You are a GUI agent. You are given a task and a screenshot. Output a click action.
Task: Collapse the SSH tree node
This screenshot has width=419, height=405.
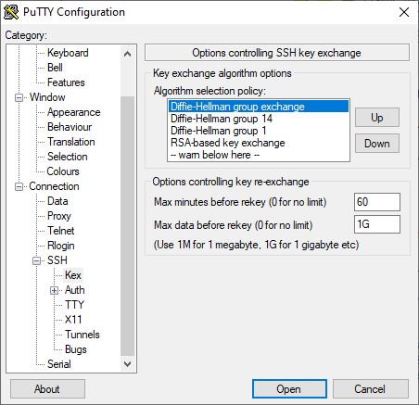tap(36, 261)
